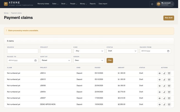Edit the J26015 claim with pencil icon
The image size is (180, 112).
(x=164, y=80)
